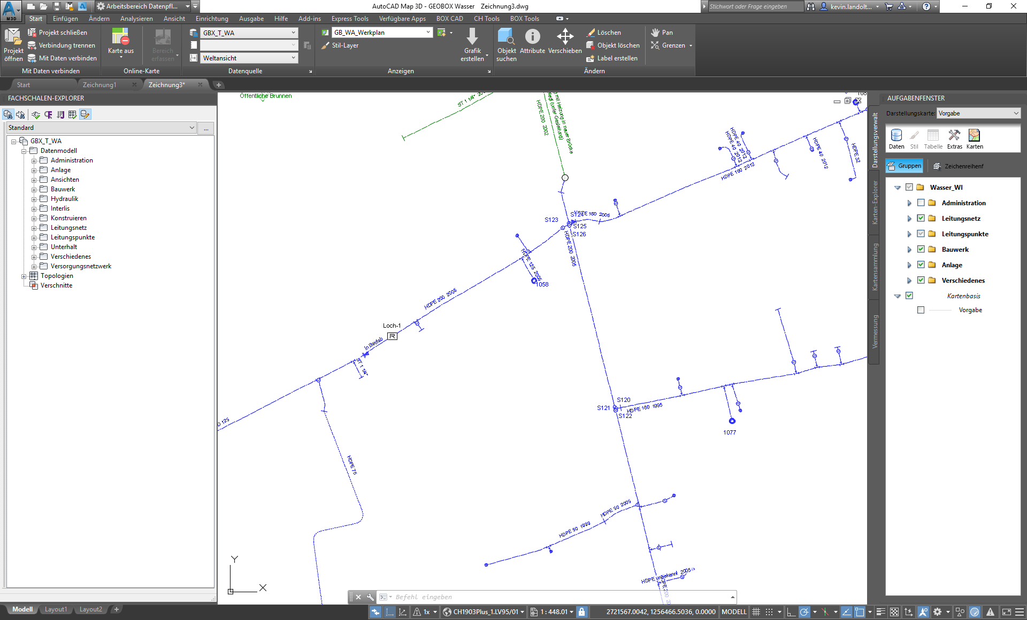Click the Zeichenreihenf button

(959, 166)
